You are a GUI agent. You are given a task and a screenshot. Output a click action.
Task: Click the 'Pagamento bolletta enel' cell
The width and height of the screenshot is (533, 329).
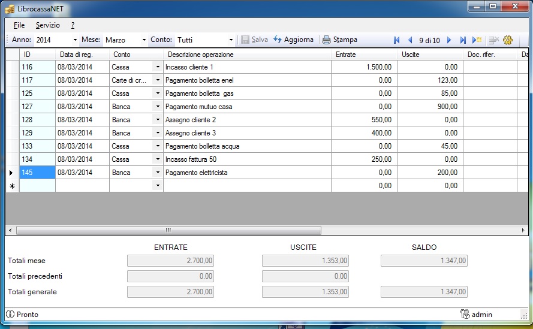[247, 80]
